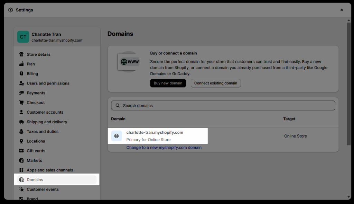Click the Plan chart icon
The width and height of the screenshot is (354, 204).
click(21, 64)
